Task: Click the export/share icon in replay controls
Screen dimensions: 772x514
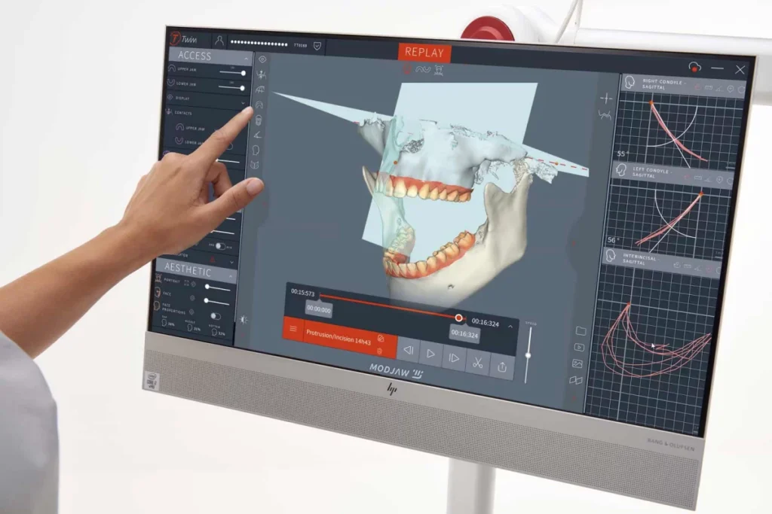Action: (x=502, y=366)
